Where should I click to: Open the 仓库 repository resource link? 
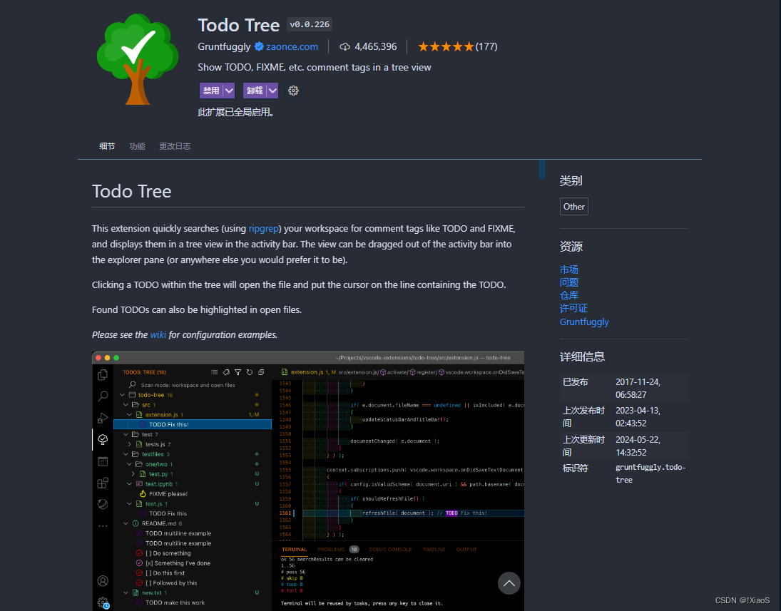click(569, 295)
